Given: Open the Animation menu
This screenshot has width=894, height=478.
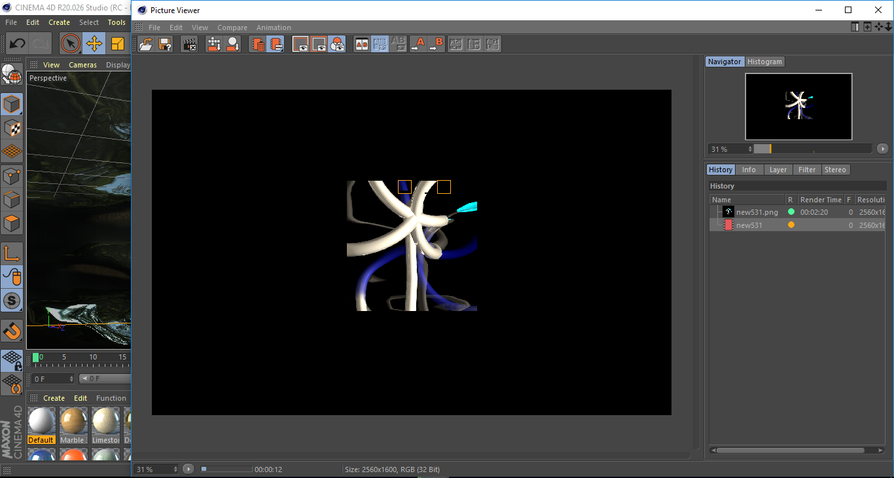Looking at the screenshot, I should click(x=274, y=28).
